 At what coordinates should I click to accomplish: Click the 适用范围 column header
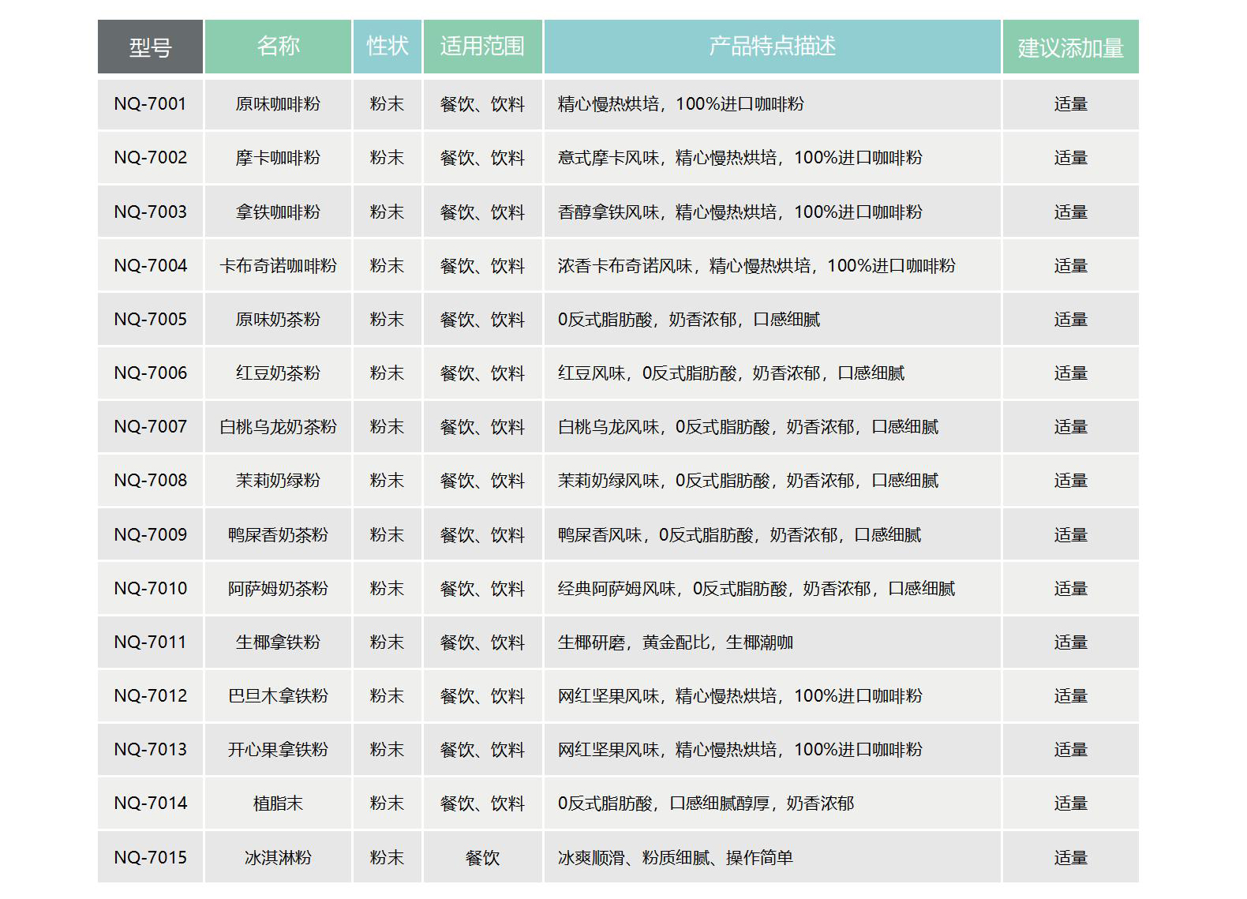(x=482, y=47)
